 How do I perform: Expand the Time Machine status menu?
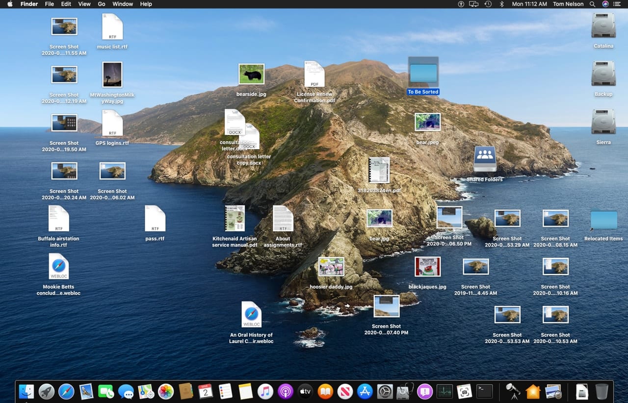[x=488, y=4]
